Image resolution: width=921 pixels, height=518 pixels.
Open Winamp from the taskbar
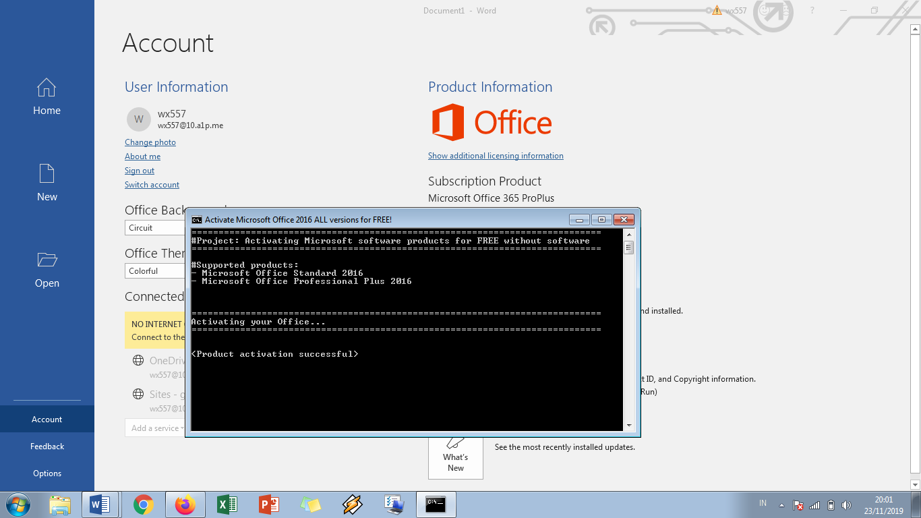pos(351,504)
